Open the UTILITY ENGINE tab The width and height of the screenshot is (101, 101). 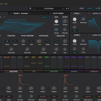pos(58,13)
